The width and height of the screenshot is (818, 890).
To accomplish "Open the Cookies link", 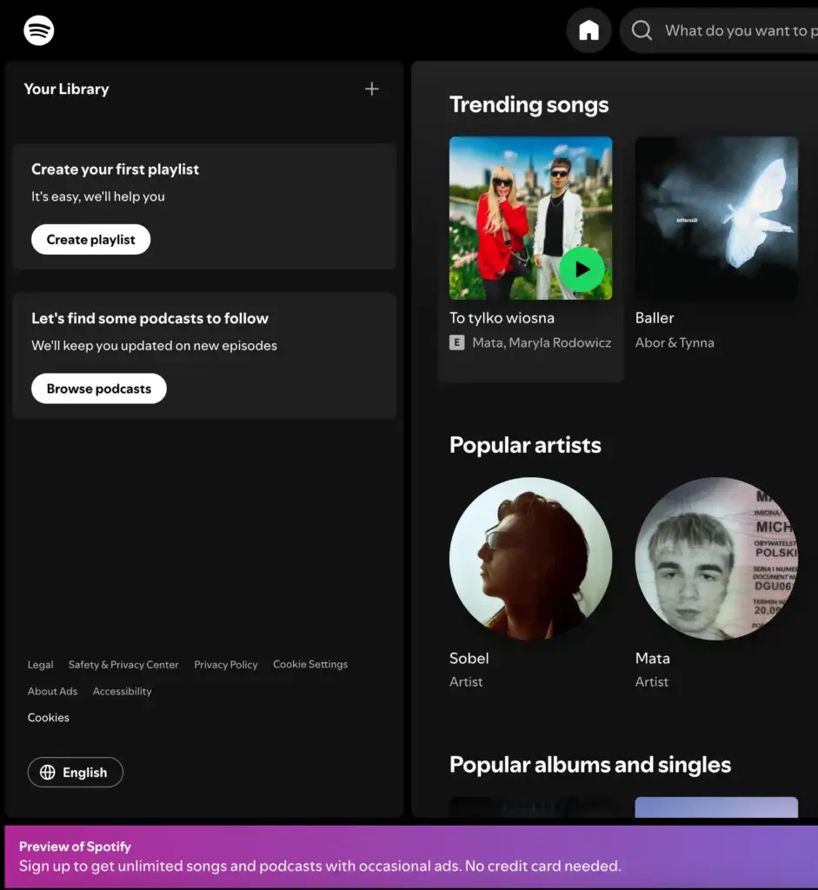I will click(x=49, y=717).
